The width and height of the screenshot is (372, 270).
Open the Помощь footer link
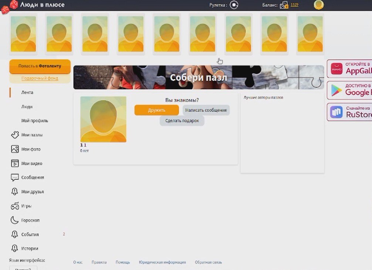(x=123, y=262)
